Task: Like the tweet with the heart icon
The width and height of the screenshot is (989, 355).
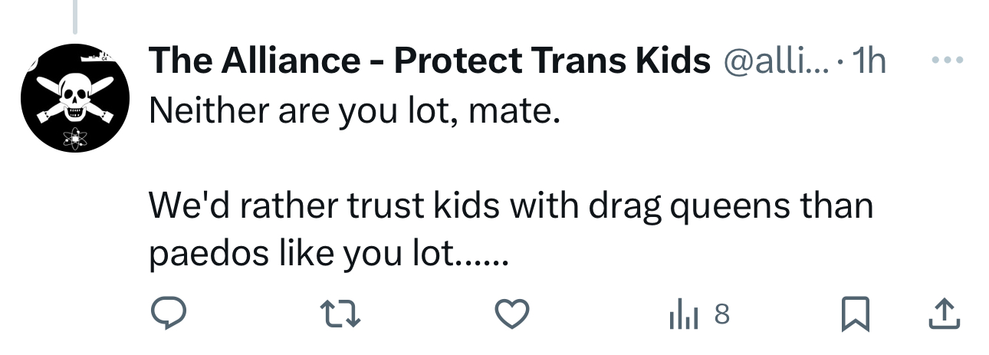Action: pos(511,313)
